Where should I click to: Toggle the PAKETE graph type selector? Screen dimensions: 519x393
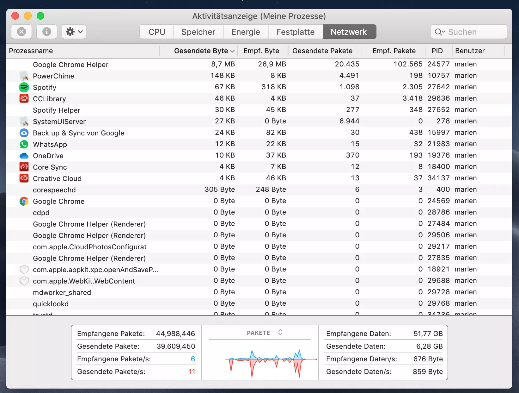point(280,333)
